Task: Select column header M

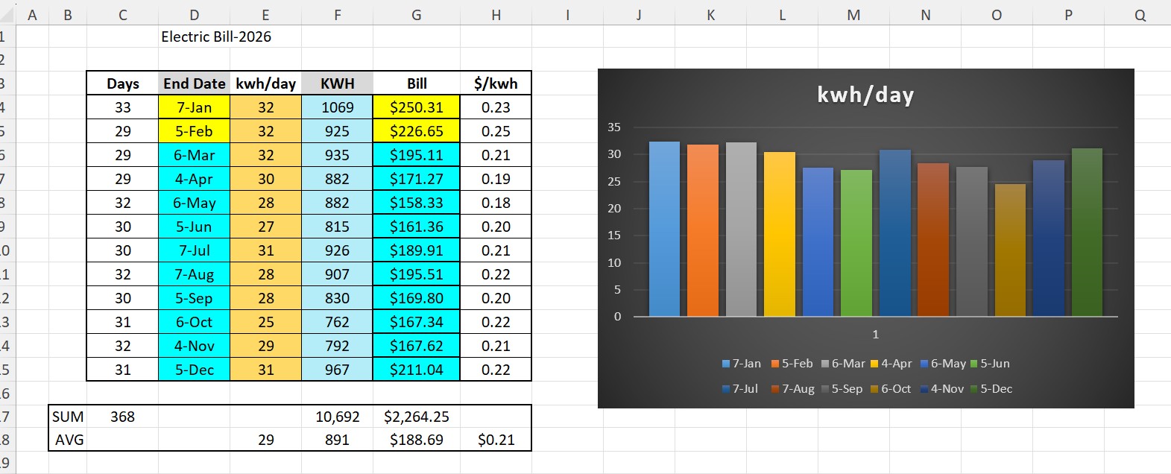Action: point(853,15)
